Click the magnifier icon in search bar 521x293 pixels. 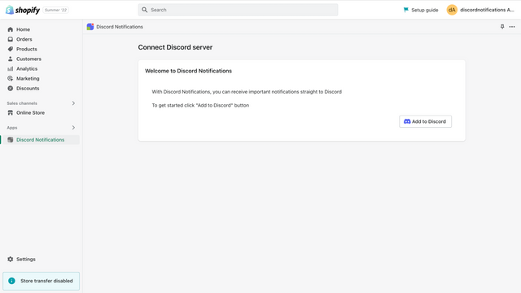145,10
